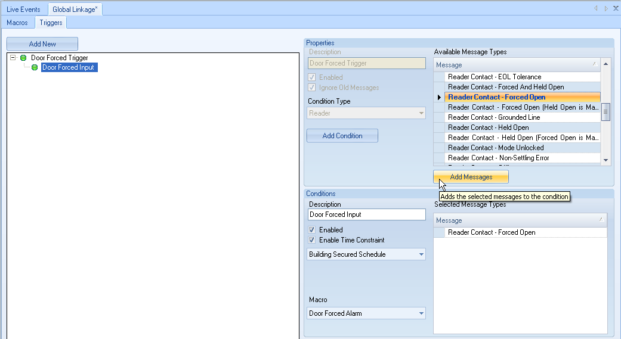
Task: Disable the Enable Time Constraint checkbox
Action: click(312, 240)
